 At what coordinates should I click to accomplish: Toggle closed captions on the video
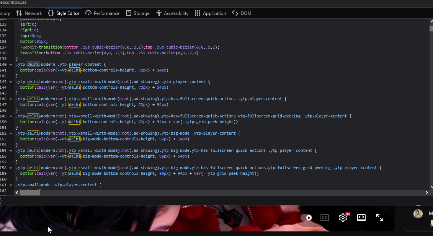tap(325, 218)
